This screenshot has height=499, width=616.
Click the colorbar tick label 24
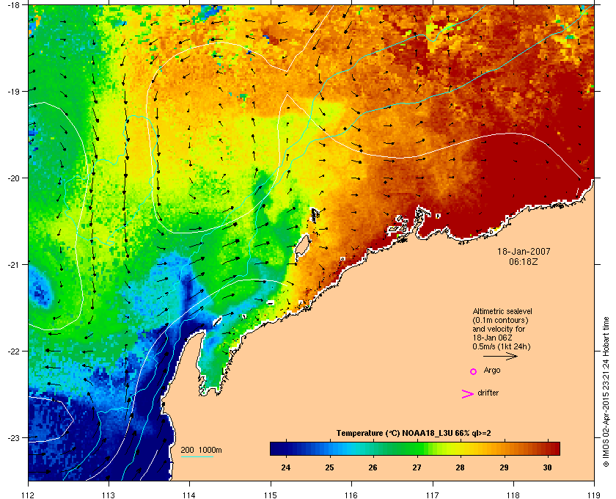[x=286, y=467]
